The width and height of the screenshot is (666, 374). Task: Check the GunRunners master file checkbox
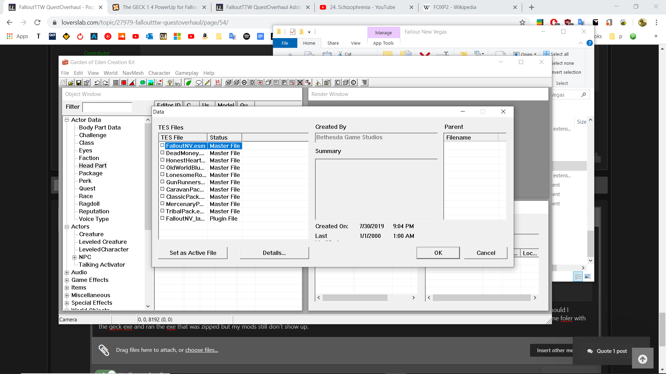(x=162, y=182)
